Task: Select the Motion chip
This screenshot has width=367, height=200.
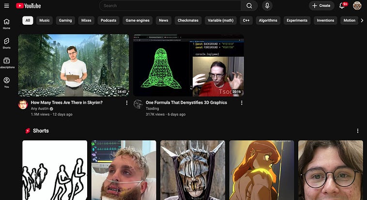Action: click(349, 20)
